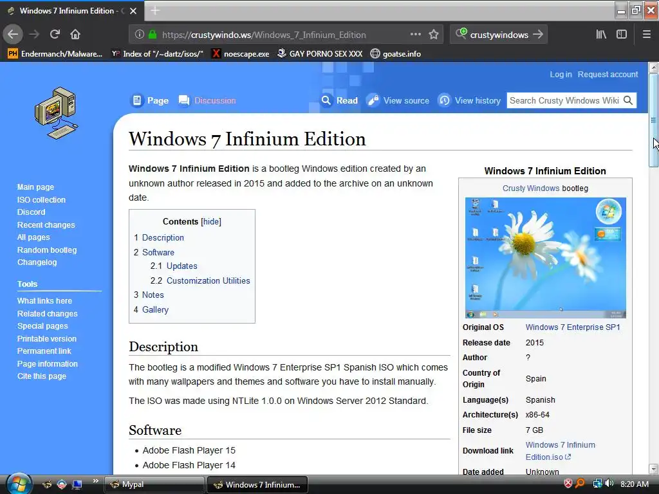
Task: Open the Library bookshelf icon
Action: 601,35
